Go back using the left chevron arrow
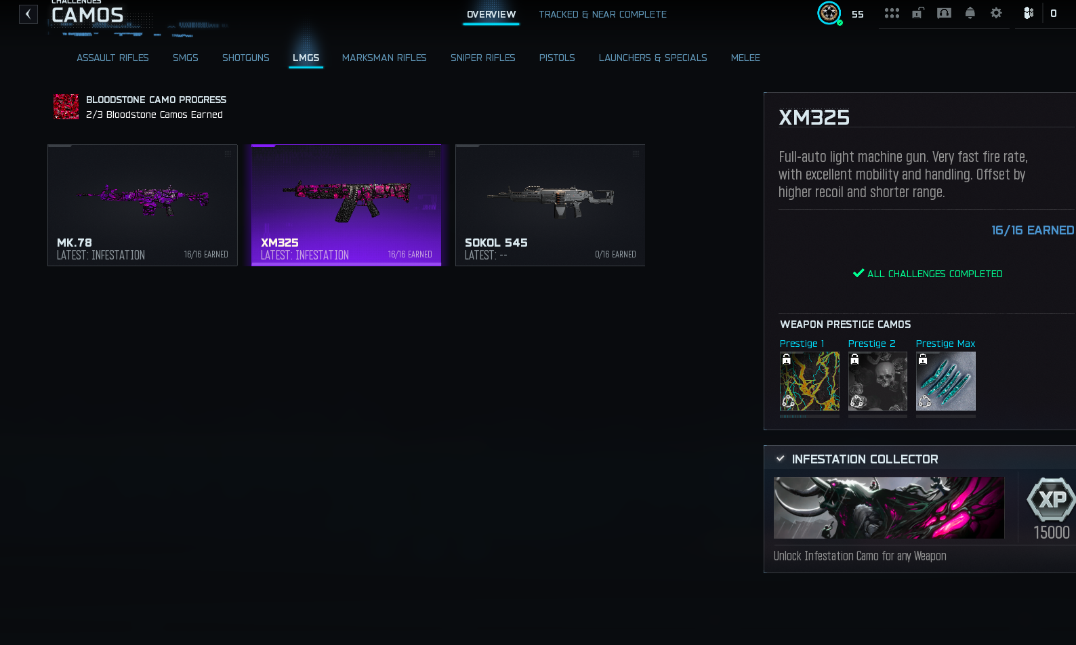 coord(28,14)
